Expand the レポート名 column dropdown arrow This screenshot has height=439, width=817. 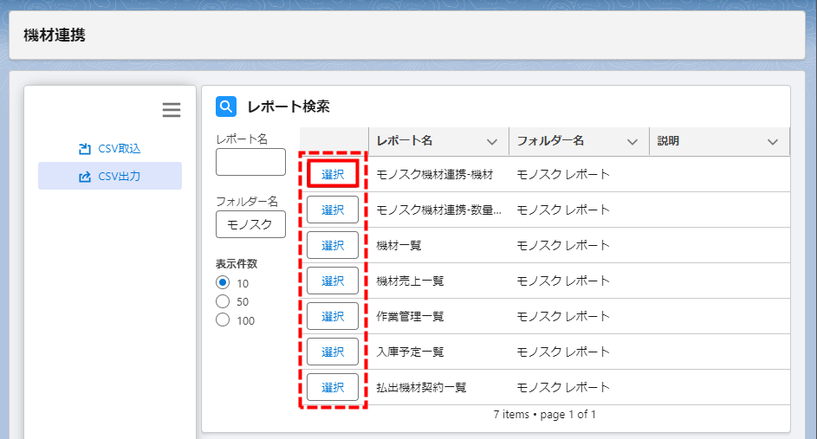(492, 141)
